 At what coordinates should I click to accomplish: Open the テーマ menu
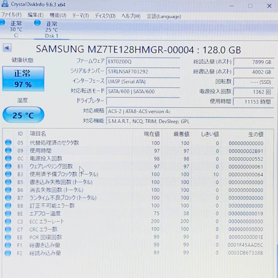(80, 16)
